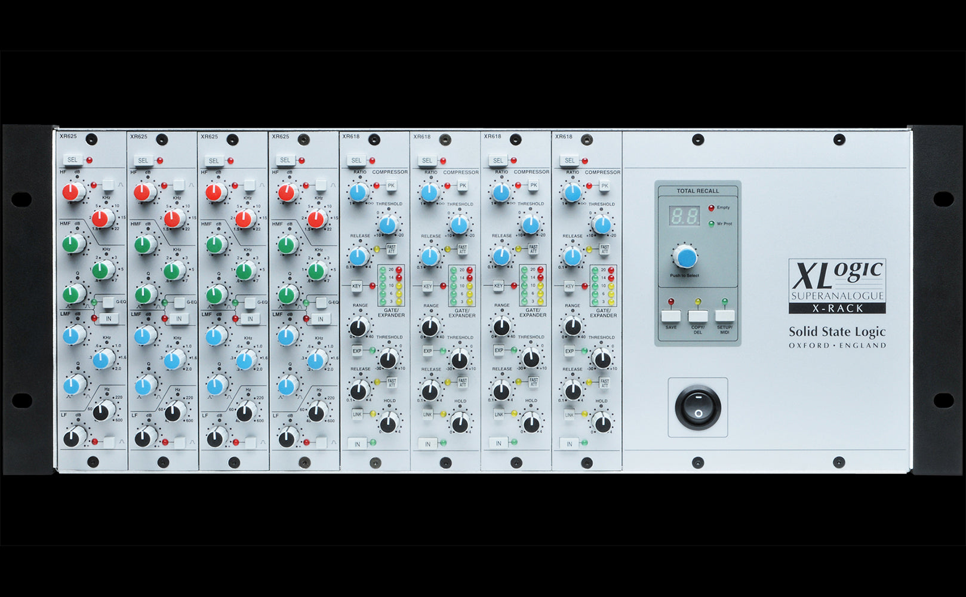
Task: Click the Total Recall two-digit LED display
Action: point(683,216)
